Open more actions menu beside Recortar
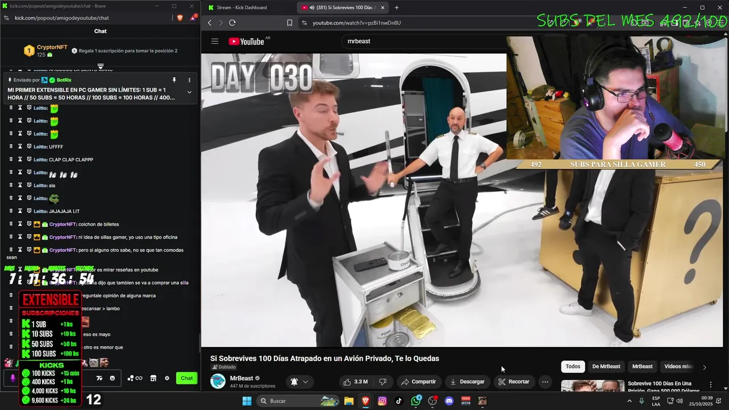The width and height of the screenshot is (729, 410). pyautogui.click(x=545, y=382)
